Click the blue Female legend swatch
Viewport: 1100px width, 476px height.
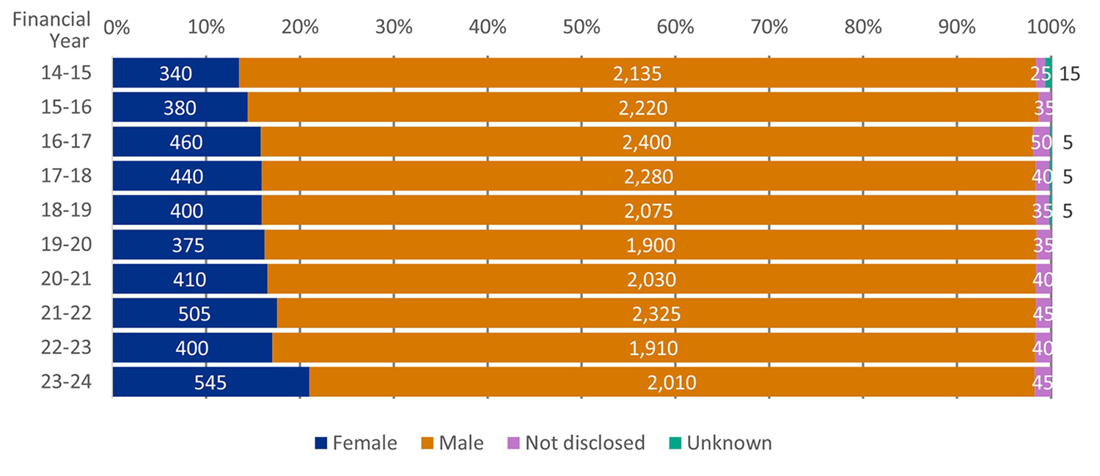320,443
